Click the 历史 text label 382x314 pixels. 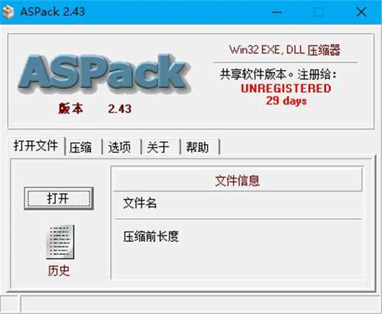[59, 271]
